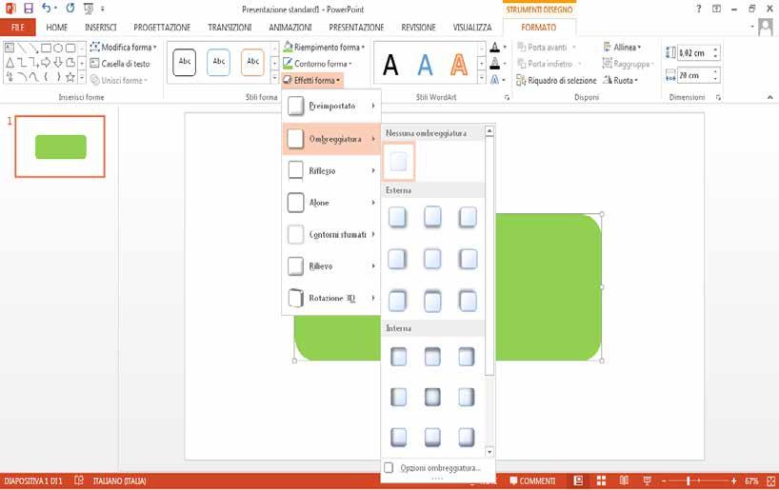Image resolution: width=779 pixels, height=490 pixels.
Task: Apply the orange outlined A WordArt style
Action: coord(459,65)
